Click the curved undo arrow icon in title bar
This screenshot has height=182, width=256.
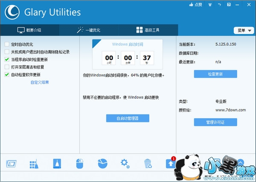219,5
